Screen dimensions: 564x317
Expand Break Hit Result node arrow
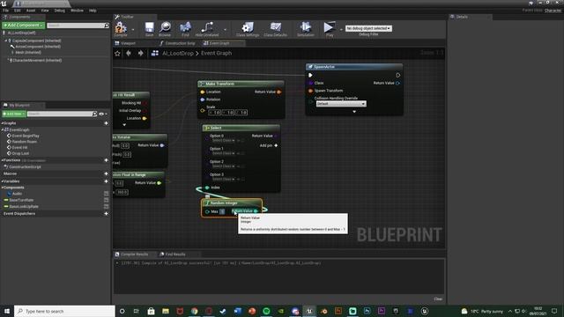(x=124, y=125)
